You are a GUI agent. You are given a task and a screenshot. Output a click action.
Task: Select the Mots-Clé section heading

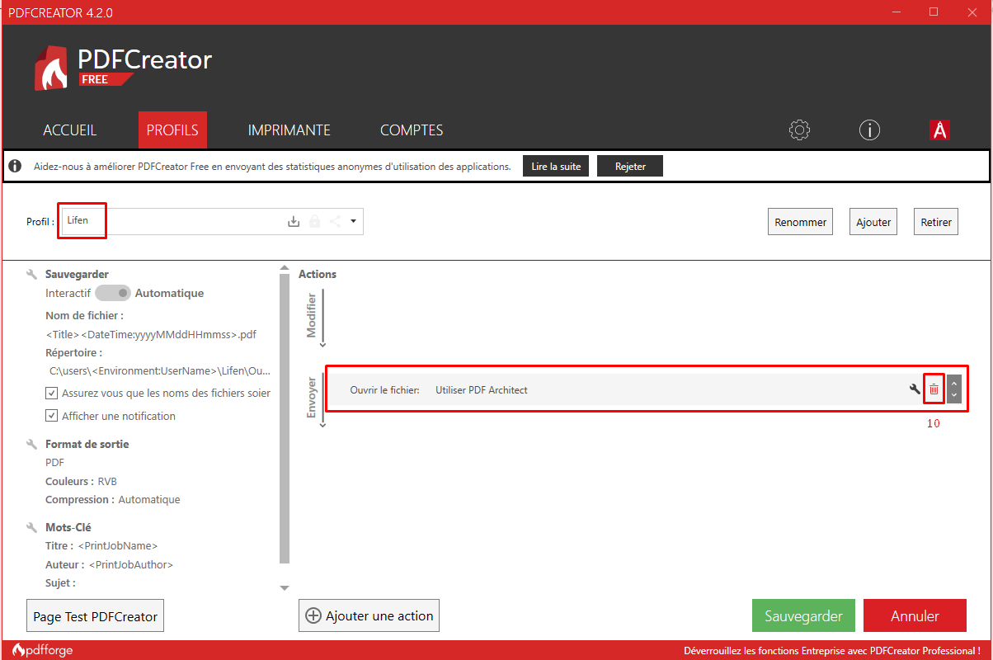pyautogui.click(x=68, y=527)
